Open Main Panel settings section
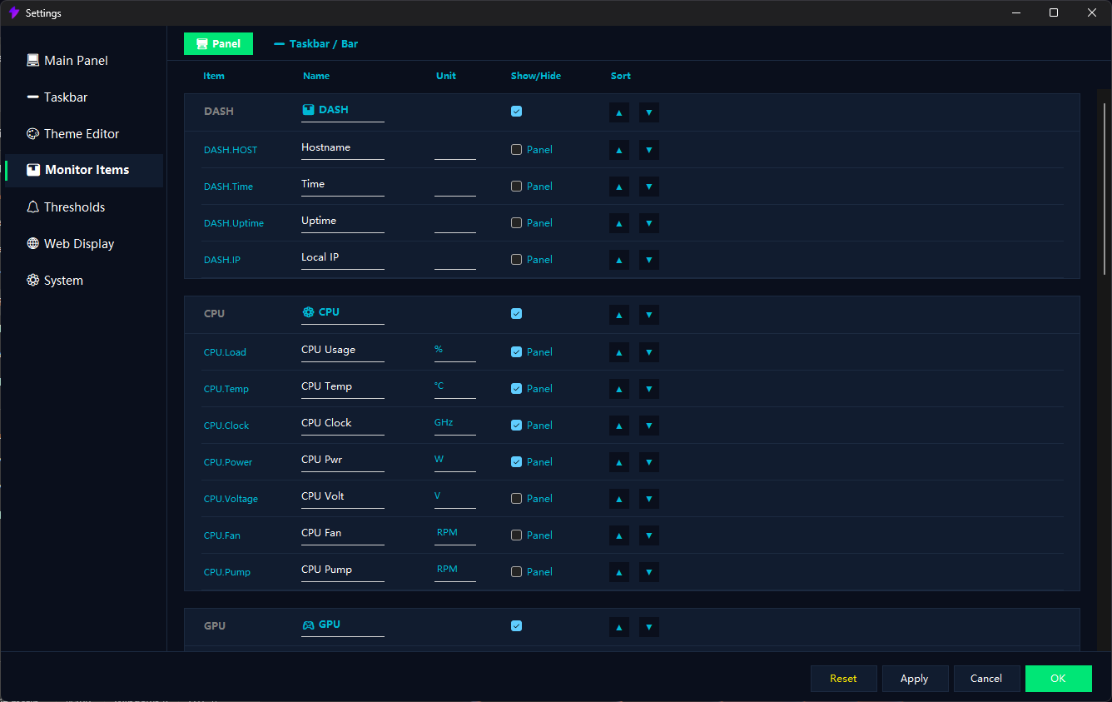 click(x=83, y=61)
